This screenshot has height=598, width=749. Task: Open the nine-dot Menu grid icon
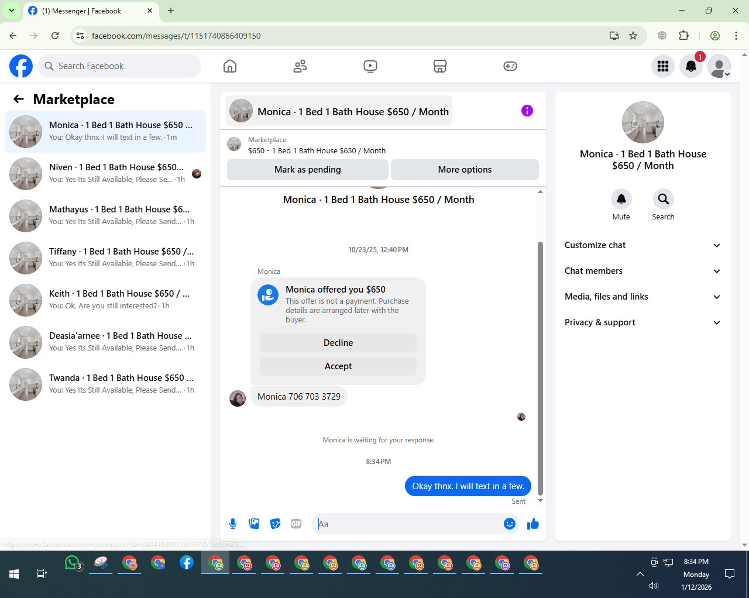(x=663, y=66)
